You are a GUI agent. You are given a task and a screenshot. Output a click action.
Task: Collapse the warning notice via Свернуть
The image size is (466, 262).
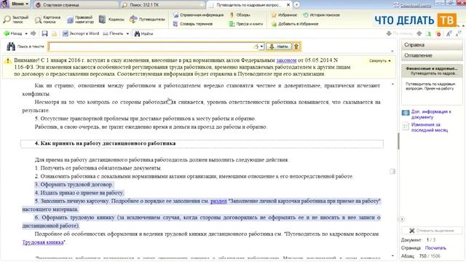pos(380,60)
